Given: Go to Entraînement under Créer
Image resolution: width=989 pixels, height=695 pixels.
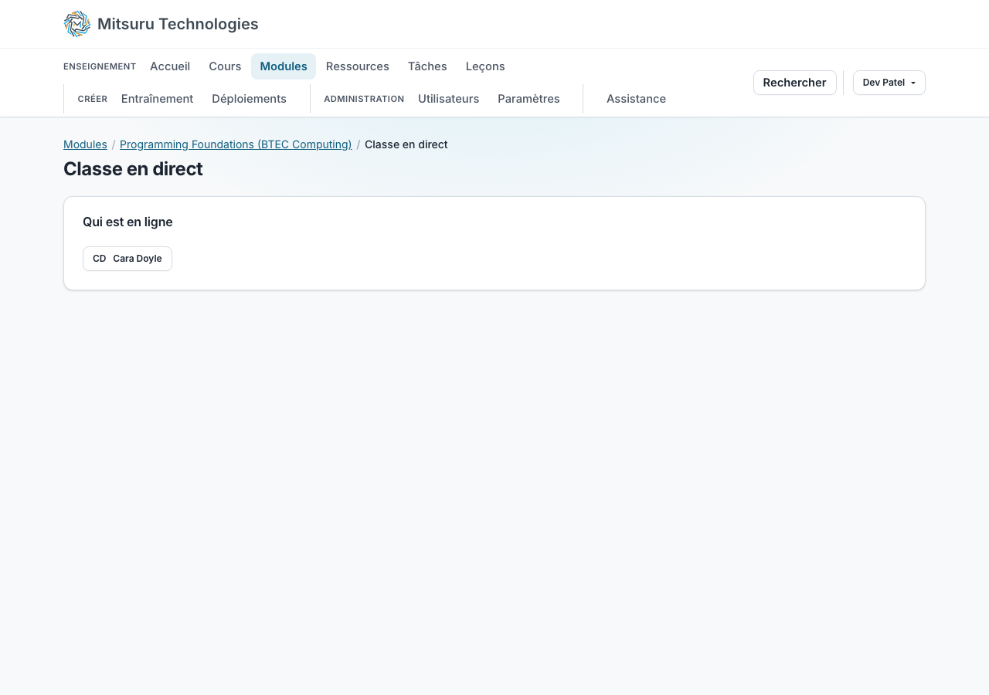Looking at the screenshot, I should click(157, 99).
